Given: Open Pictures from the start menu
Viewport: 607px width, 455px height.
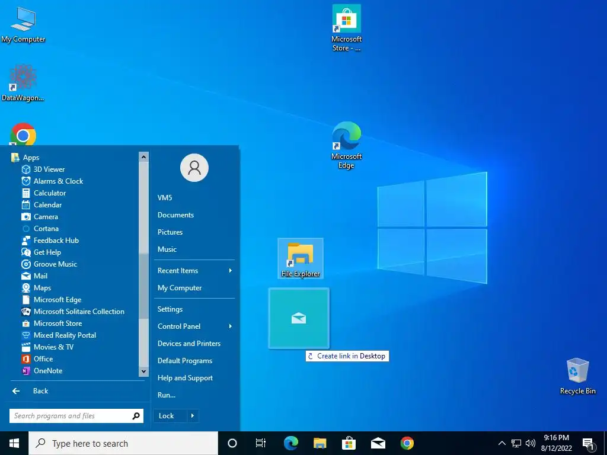Looking at the screenshot, I should 170,232.
